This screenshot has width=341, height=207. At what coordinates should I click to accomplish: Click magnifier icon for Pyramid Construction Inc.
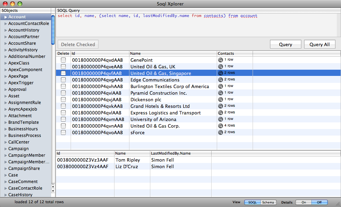(221, 93)
